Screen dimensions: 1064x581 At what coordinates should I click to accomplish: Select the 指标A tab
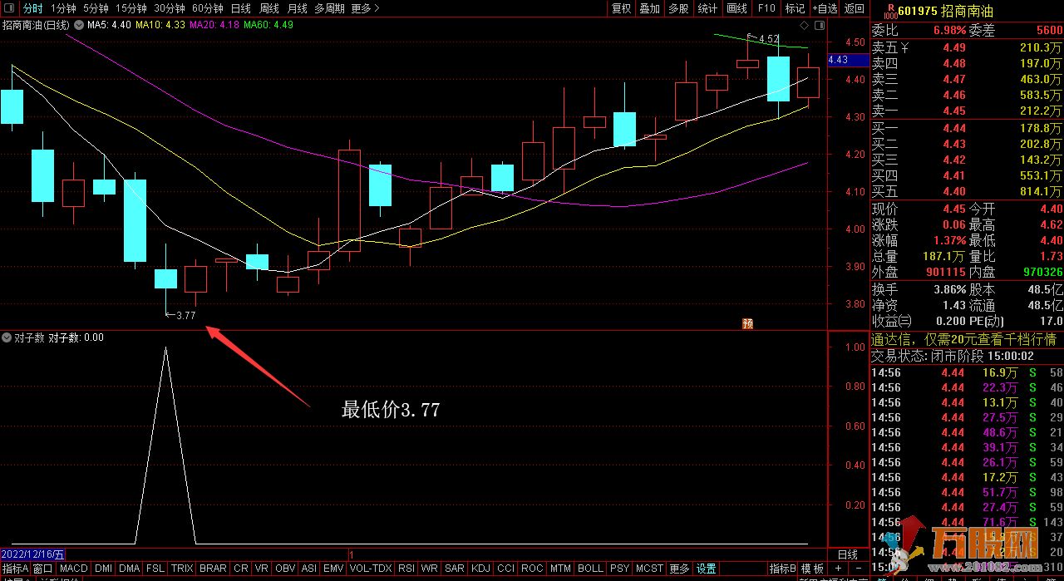(x=16, y=569)
